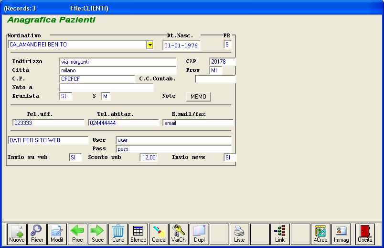Viewport: 384px width, 248px height.
Task: Click the empty Nato a field
Action: coord(107,88)
